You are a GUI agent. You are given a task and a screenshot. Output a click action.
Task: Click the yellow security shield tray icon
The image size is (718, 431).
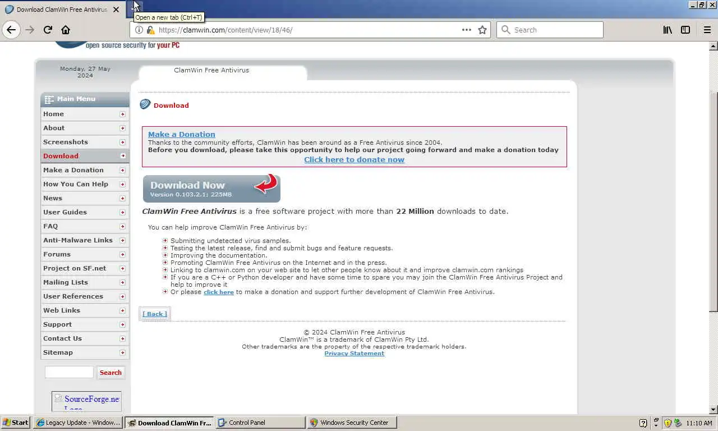click(x=668, y=423)
